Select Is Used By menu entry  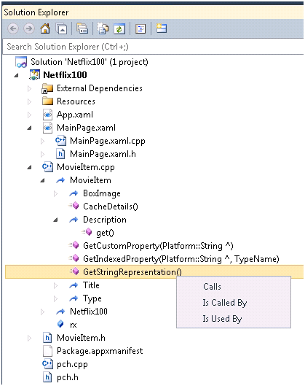[222, 319]
